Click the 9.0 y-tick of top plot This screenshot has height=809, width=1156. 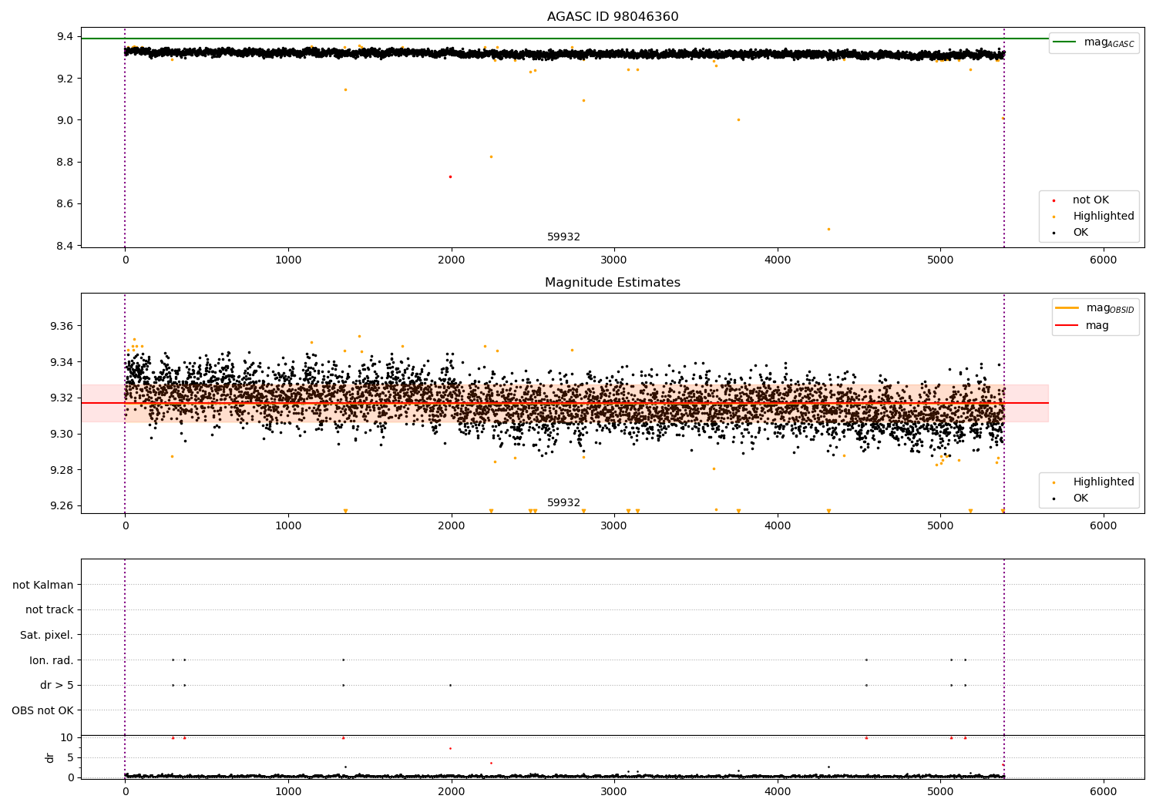tap(65, 120)
